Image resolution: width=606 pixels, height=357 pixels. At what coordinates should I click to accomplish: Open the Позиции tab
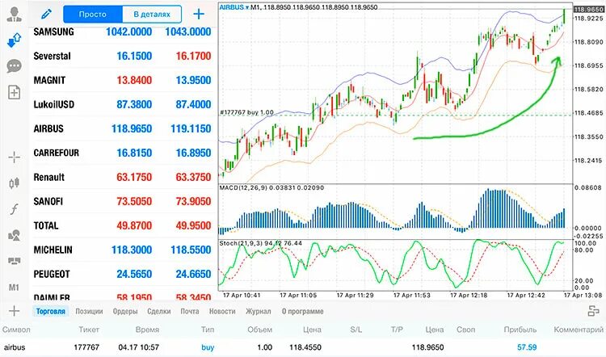coord(89,312)
